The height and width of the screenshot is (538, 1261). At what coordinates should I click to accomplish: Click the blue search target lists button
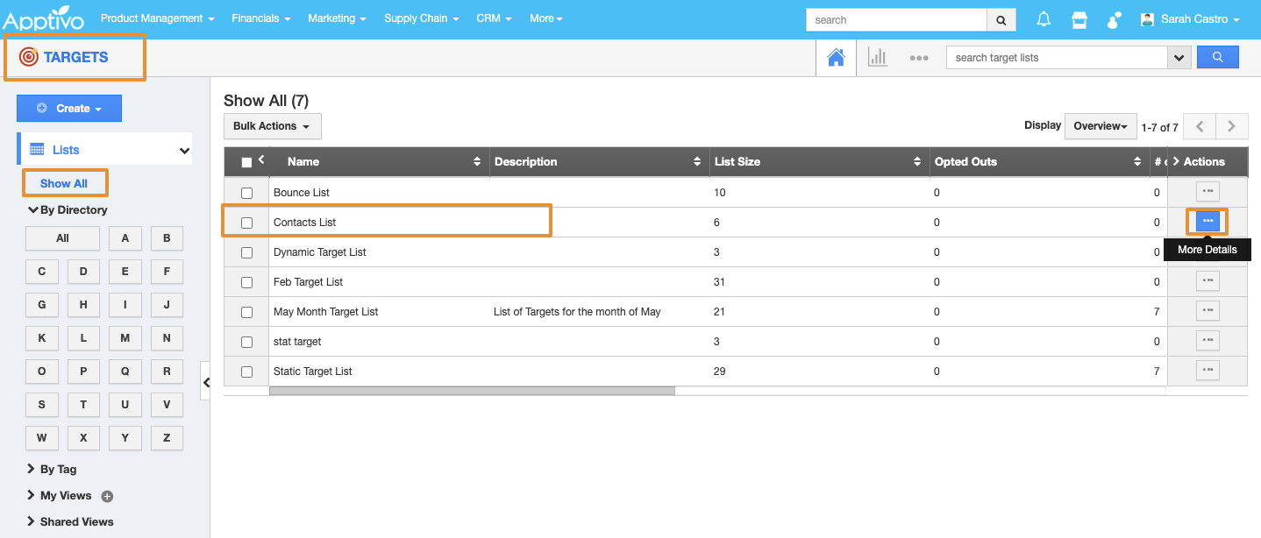click(x=1217, y=58)
